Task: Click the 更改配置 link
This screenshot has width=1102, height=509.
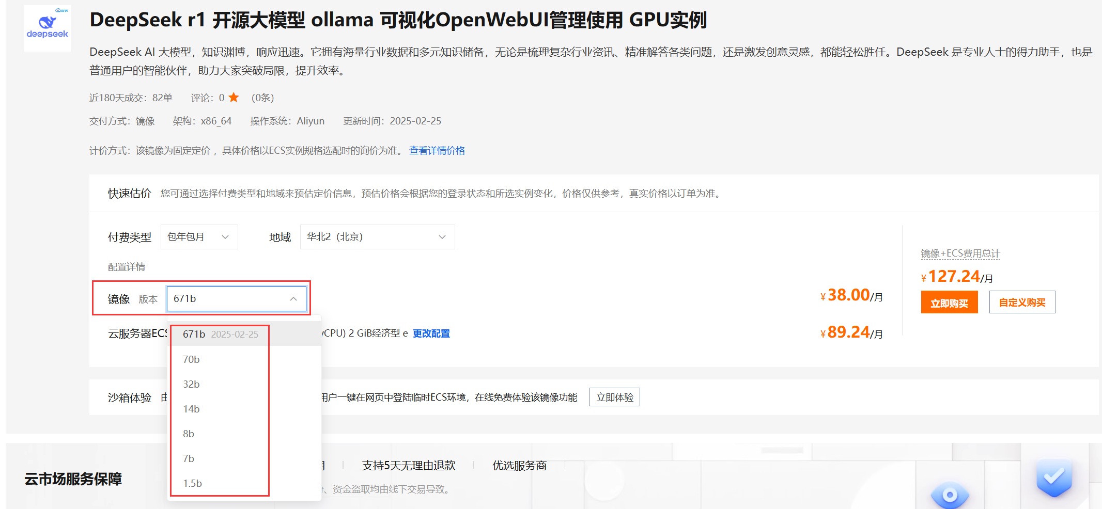Action: pos(431,333)
